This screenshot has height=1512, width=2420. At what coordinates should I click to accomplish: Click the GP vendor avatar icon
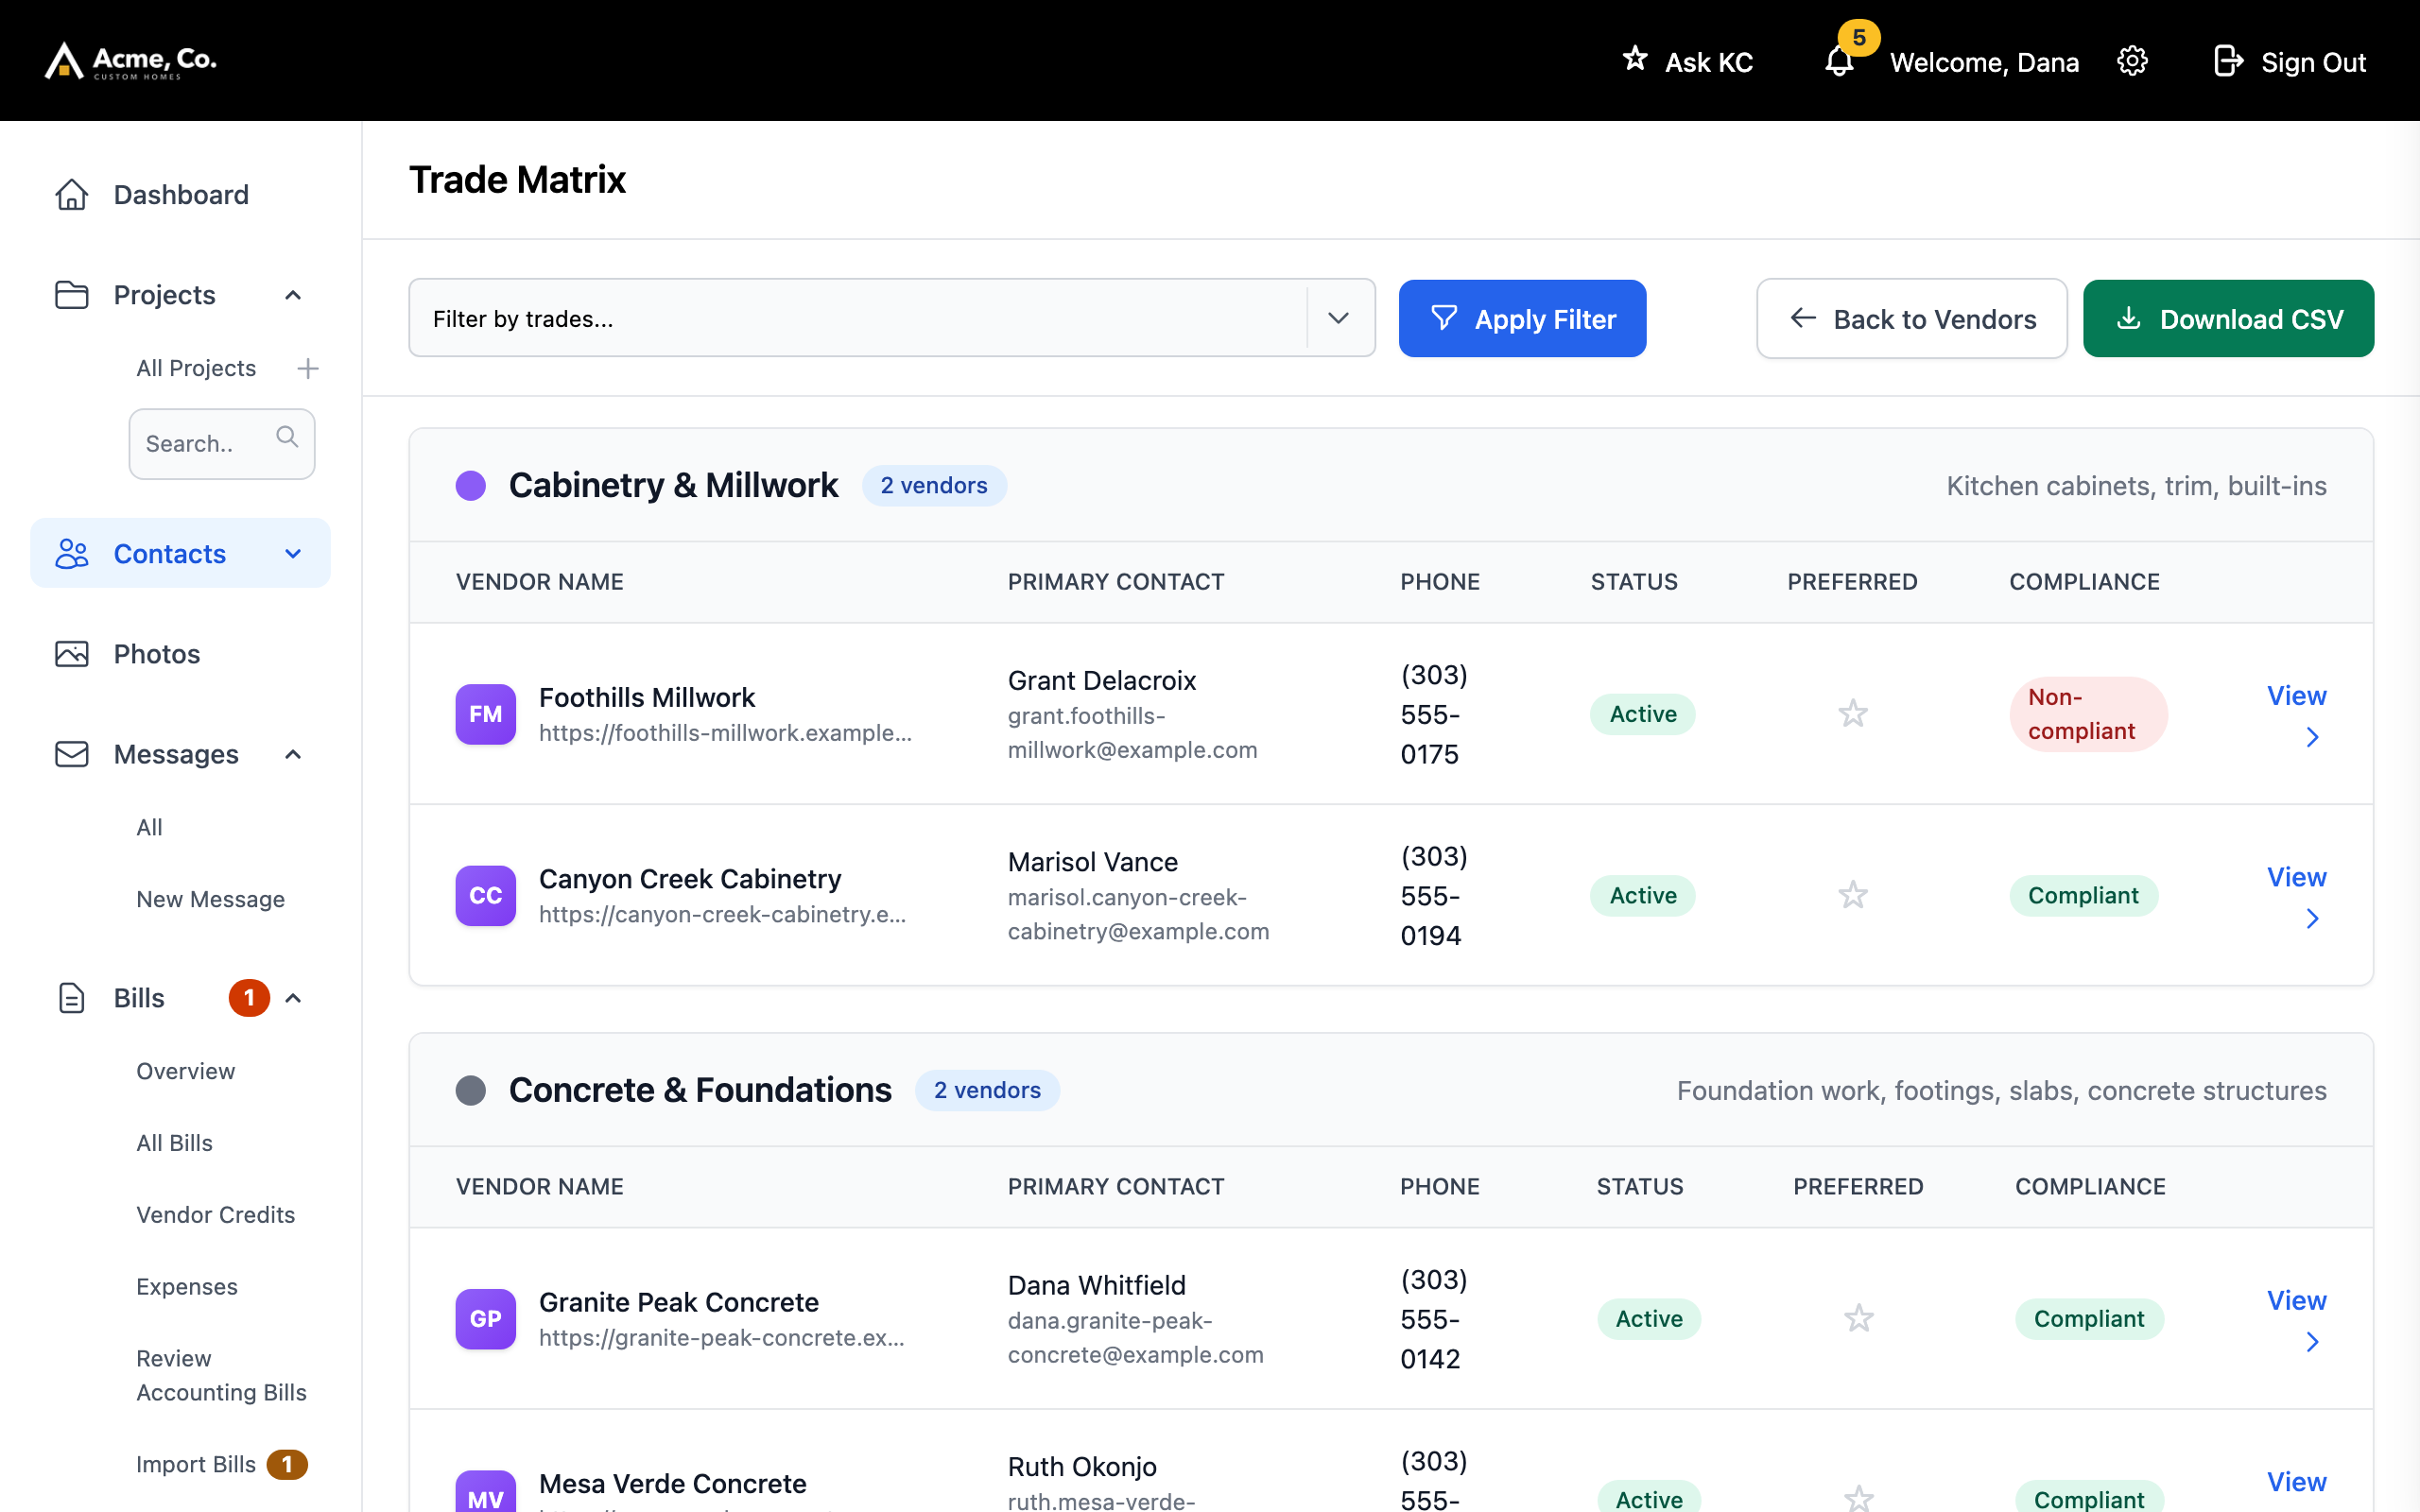pyautogui.click(x=486, y=1319)
